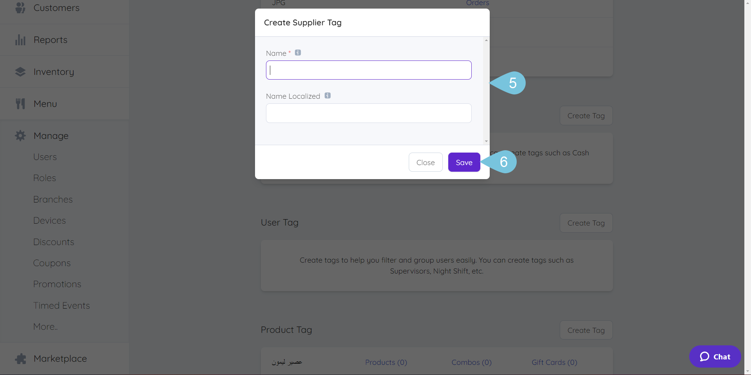Create a tag in the User Tag section
Screen dimensions: 751x375
coord(586,222)
